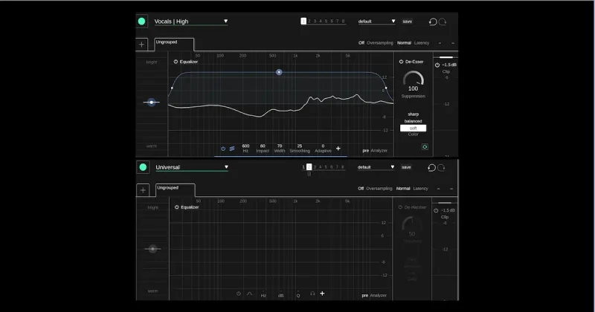Toggle the De-Esser power button
Viewport: 595px width, 312px height.
coord(401,62)
